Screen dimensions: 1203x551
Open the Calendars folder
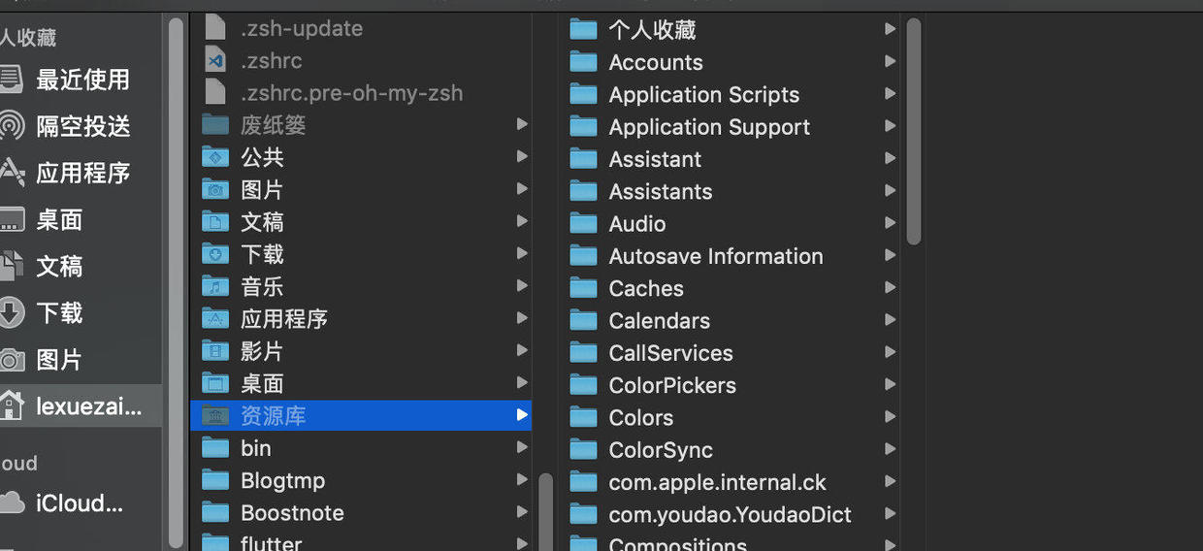click(659, 321)
